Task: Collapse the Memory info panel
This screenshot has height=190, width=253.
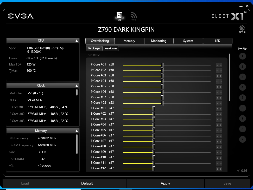Action: tap(77, 131)
